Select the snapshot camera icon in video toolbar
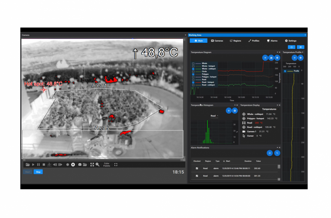Screen dimensions: 331x218 tap(80, 165)
